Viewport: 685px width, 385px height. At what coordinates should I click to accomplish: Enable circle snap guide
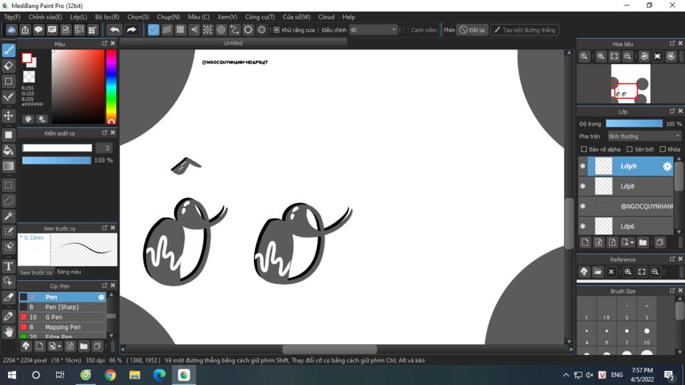(x=221, y=29)
